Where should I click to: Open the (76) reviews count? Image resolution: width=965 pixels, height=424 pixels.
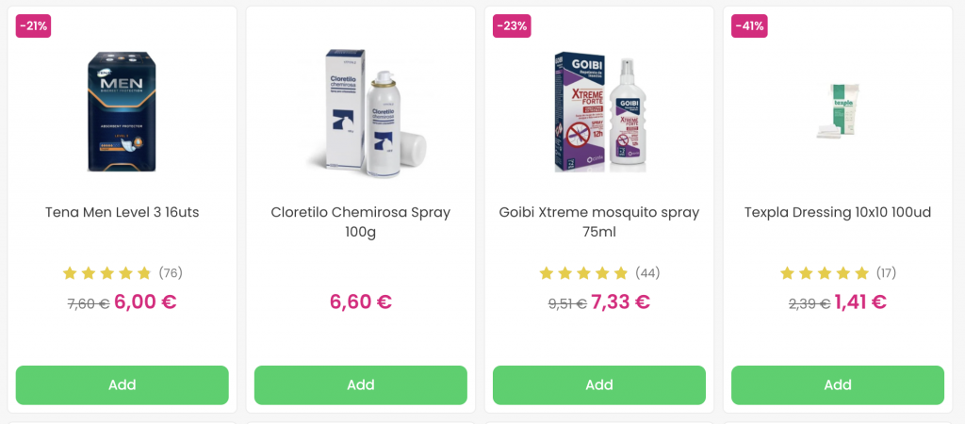[171, 272]
